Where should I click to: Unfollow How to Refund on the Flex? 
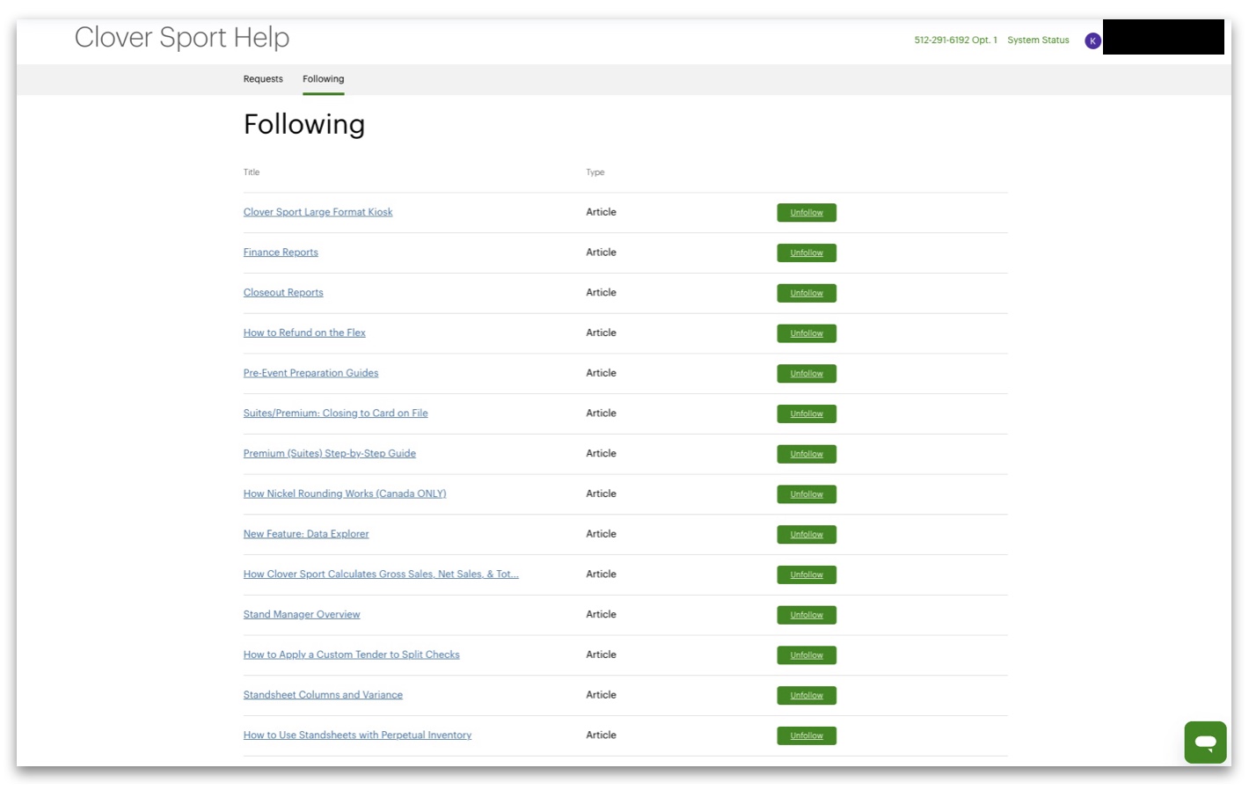(807, 333)
